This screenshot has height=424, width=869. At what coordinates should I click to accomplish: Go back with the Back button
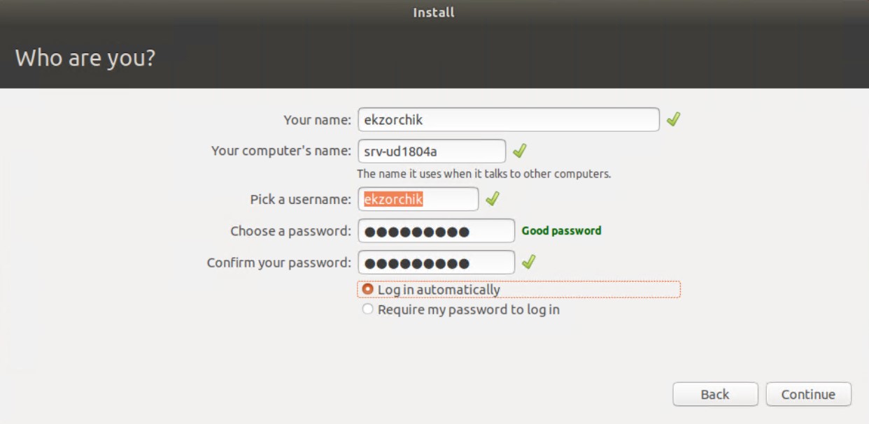[x=714, y=395]
